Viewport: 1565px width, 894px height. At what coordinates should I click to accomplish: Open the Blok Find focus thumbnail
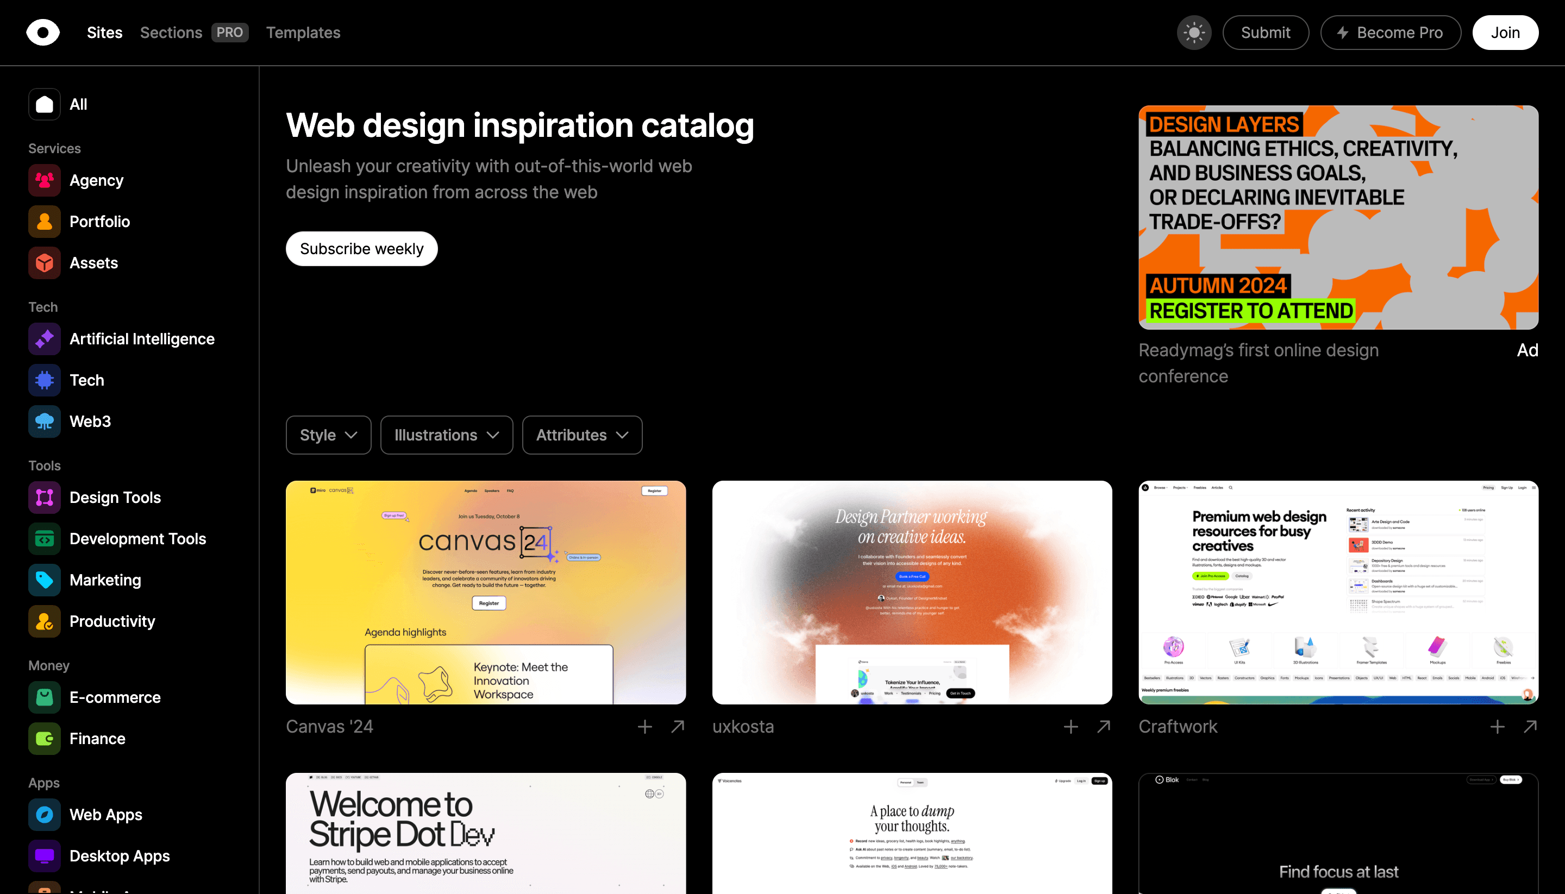1338,833
